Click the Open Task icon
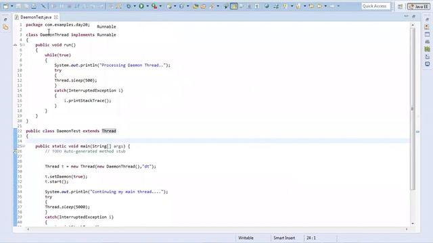433x243 pixels. coord(203,6)
